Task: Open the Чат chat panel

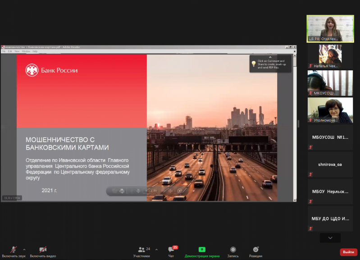Action: (171, 251)
